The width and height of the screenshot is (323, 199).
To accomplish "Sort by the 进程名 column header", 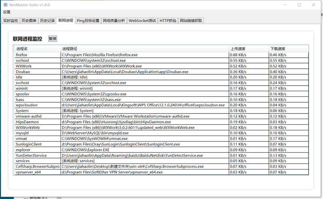I will point(22,49).
